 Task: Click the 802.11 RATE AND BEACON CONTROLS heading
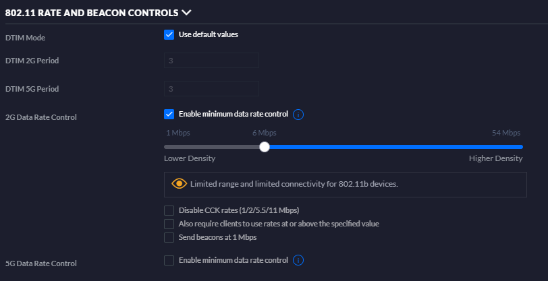[92, 13]
